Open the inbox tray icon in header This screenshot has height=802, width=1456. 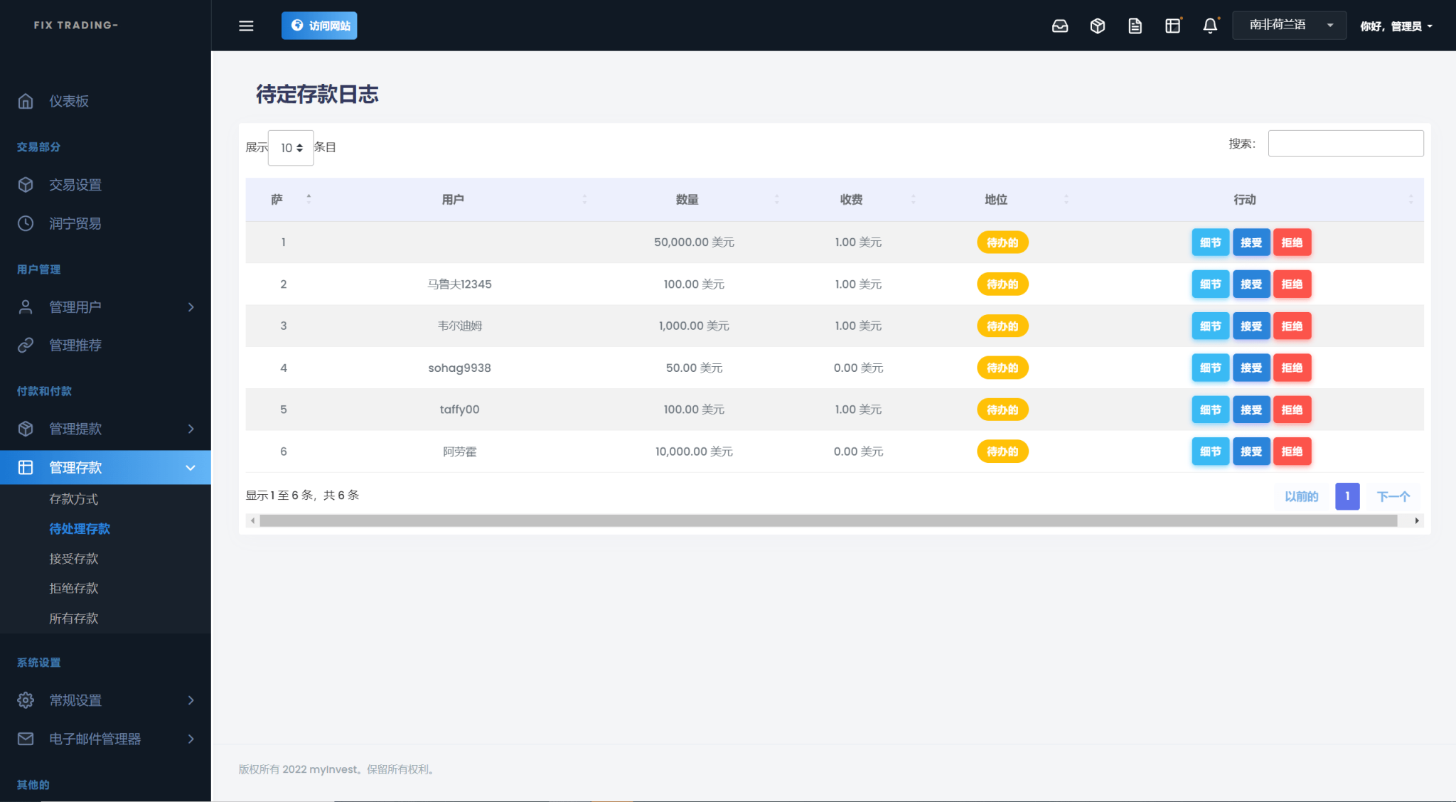coord(1060,26)
